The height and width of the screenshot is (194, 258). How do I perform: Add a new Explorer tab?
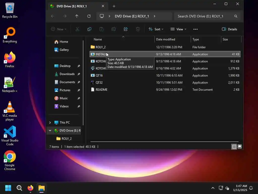(x=114, y=6)
